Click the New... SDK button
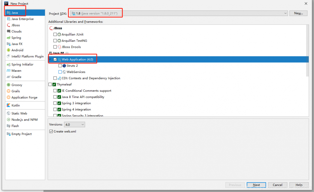Screen dimensions: 314x192 [x=298, y=13]
